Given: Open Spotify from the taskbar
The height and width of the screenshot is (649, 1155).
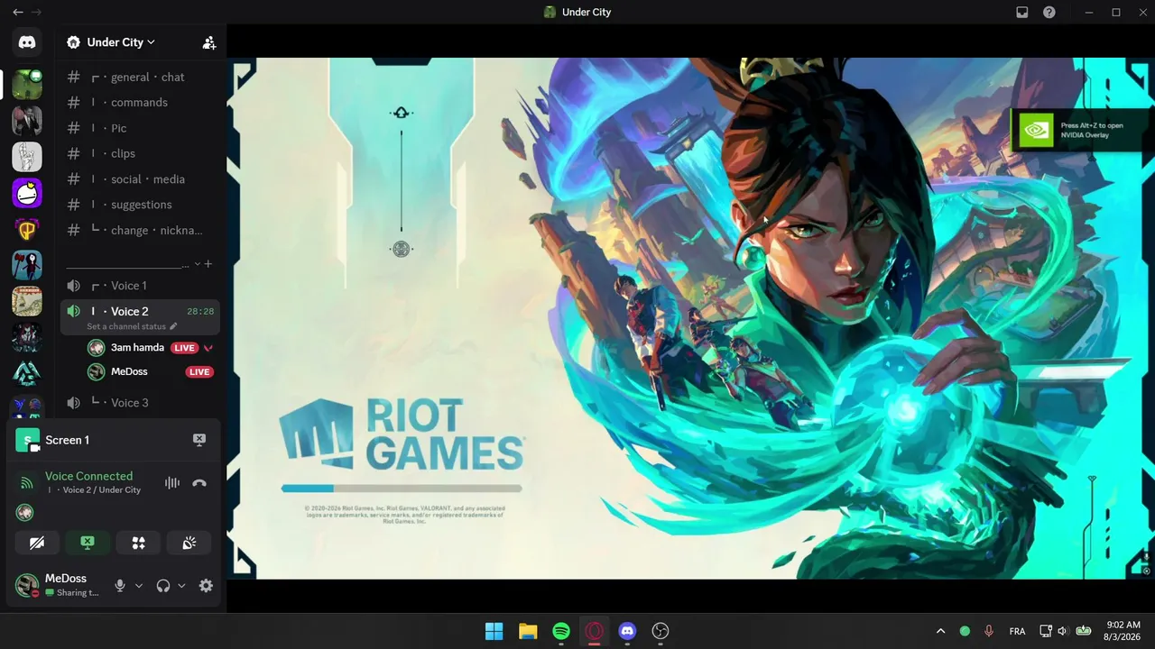Looking at the screenshot, I should [x=561, y=631].
